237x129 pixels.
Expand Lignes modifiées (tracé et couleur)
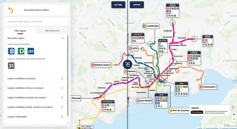pos(36,88)
